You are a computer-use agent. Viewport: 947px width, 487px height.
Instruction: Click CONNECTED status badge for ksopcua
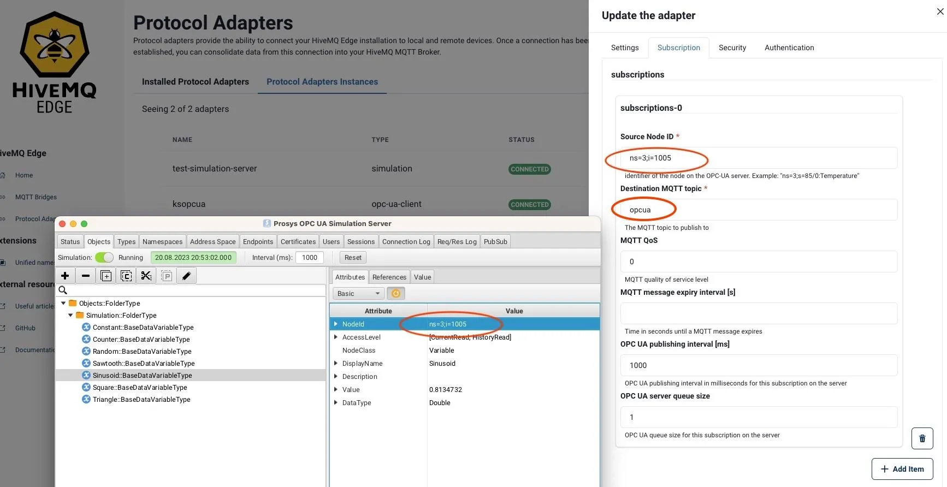tap(529, 204)
